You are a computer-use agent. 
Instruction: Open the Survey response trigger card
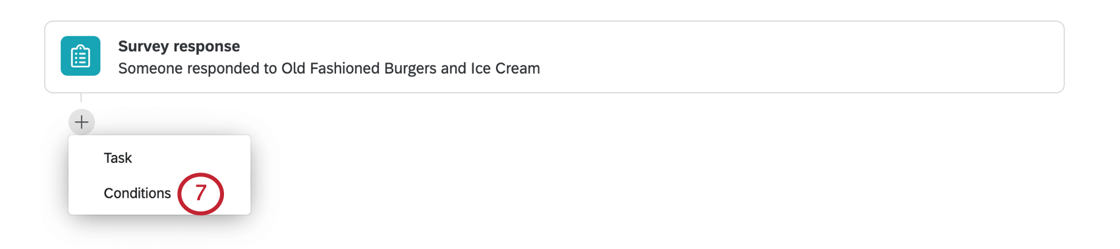tap(554, 57)
